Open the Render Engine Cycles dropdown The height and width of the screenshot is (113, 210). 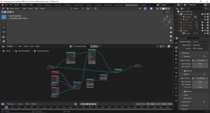click(201, 42)
